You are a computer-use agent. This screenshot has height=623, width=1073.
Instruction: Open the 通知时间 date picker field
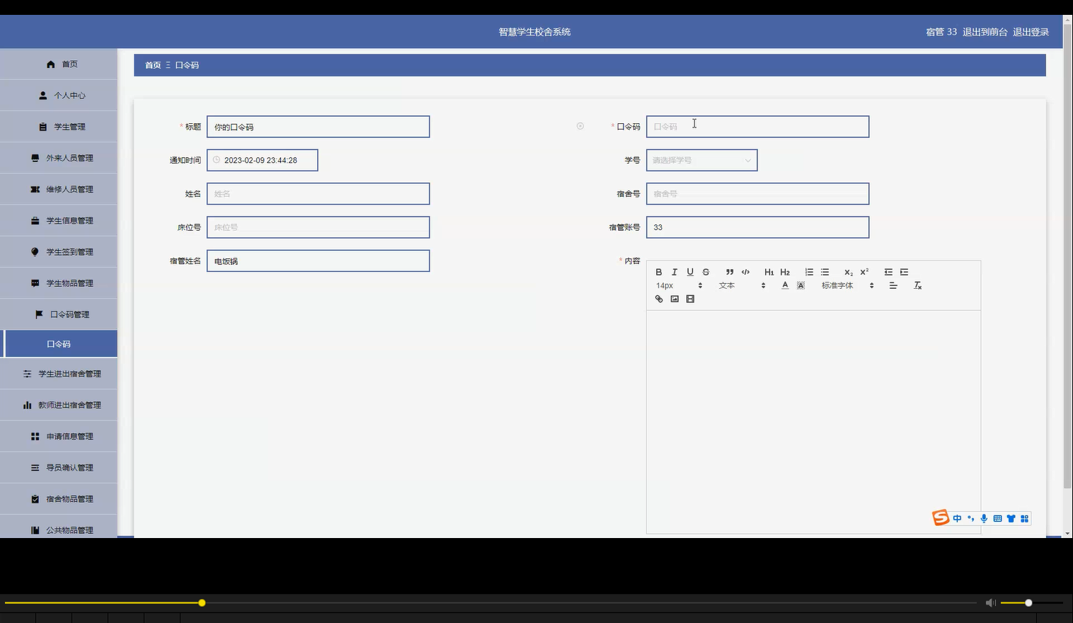tap(262, 160)
